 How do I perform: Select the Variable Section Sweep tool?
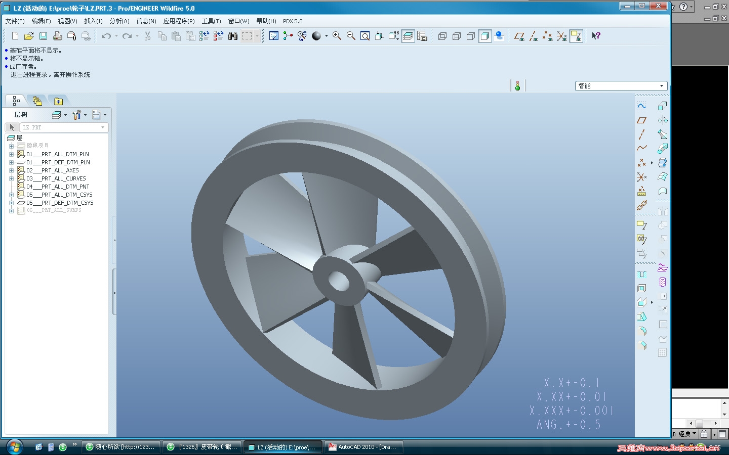click(662, 134)
